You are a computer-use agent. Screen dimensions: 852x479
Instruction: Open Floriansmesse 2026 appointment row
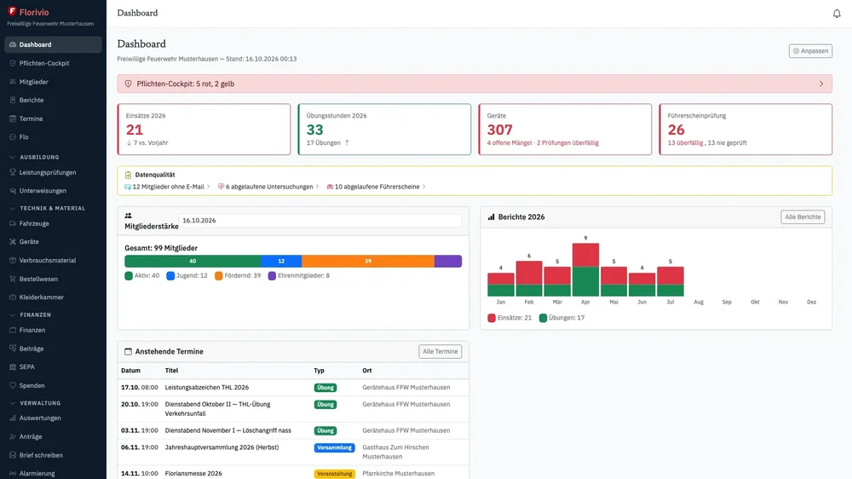click(x=293, y=473)
